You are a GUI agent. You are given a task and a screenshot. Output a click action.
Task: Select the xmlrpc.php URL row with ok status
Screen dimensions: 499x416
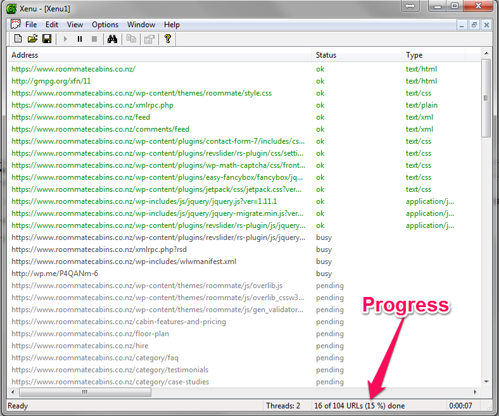pos(244,105)
